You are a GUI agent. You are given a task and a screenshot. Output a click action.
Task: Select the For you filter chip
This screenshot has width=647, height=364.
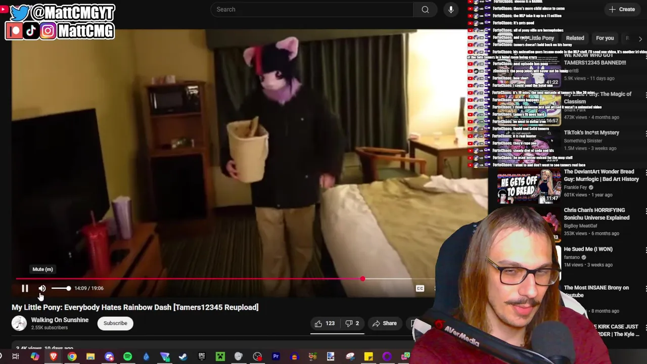tap(605, 38)
